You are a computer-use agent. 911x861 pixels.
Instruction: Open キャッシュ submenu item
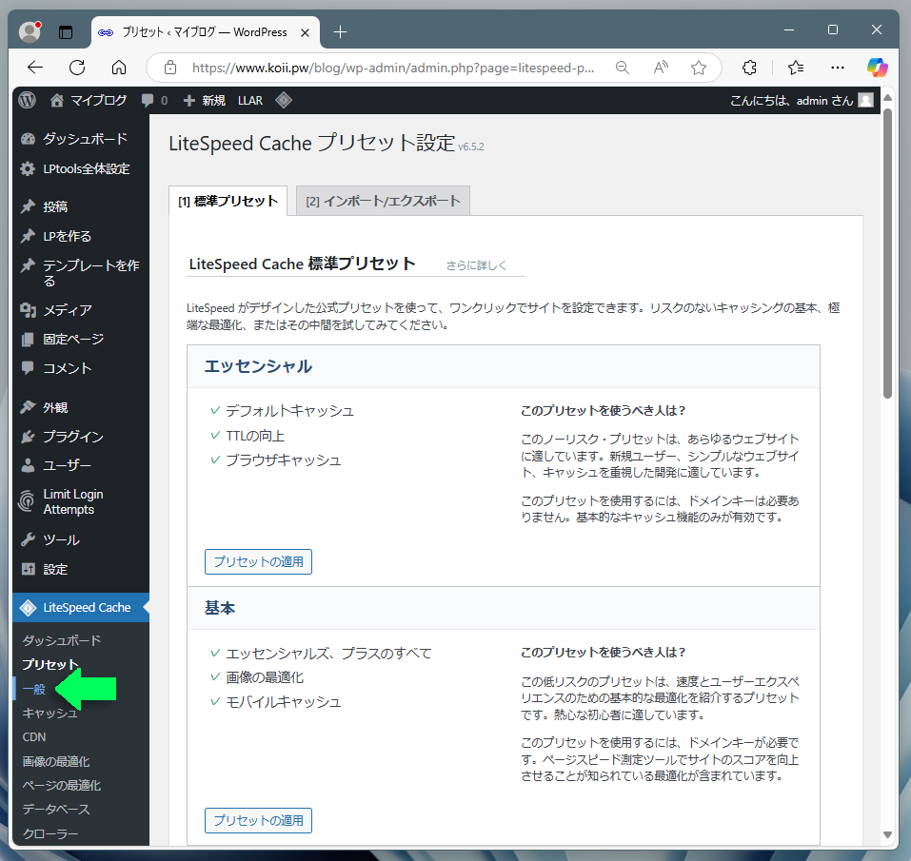[50, 713]
